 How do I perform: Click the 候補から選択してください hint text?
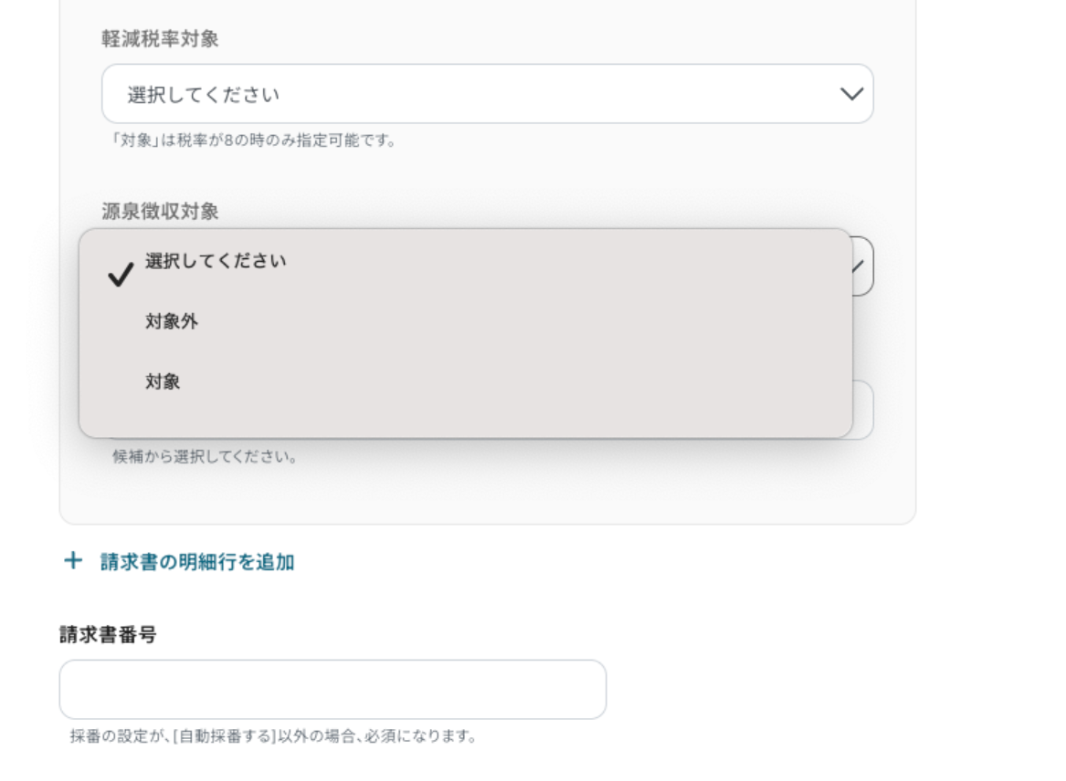pyautogui.click(x=206, y=456)
